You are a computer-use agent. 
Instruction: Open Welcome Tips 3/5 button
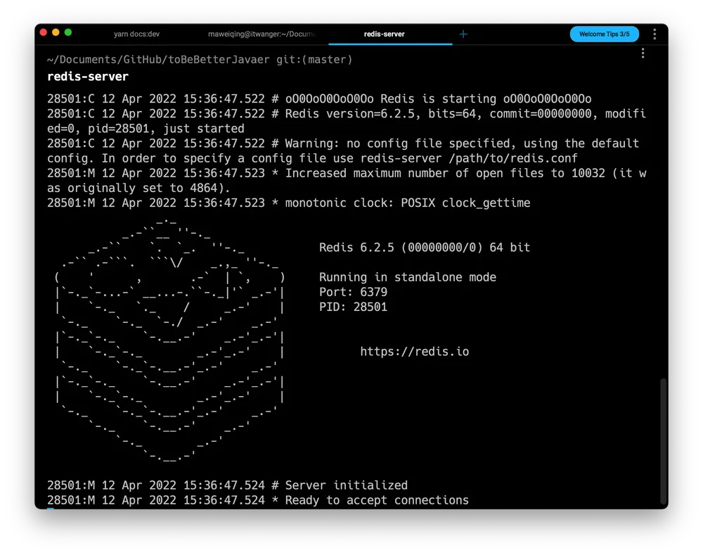(605, 34)
